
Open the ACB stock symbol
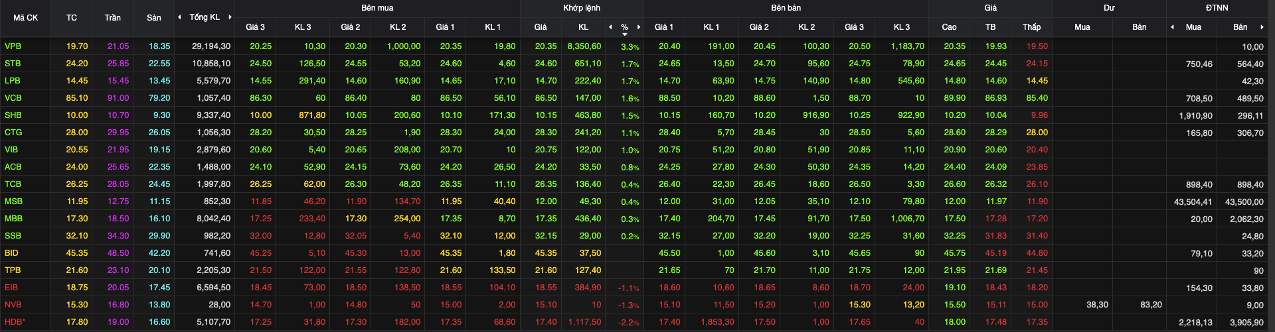tap(13, 167)
